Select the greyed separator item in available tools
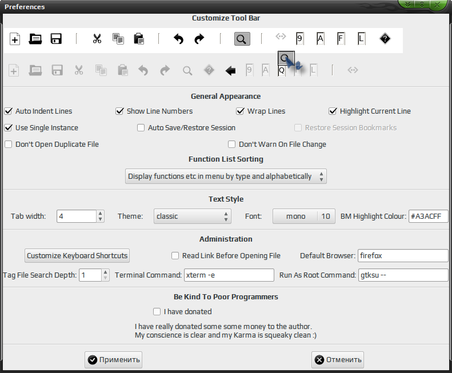This screenshot has width=452, height=373. (x=333, y=70)
